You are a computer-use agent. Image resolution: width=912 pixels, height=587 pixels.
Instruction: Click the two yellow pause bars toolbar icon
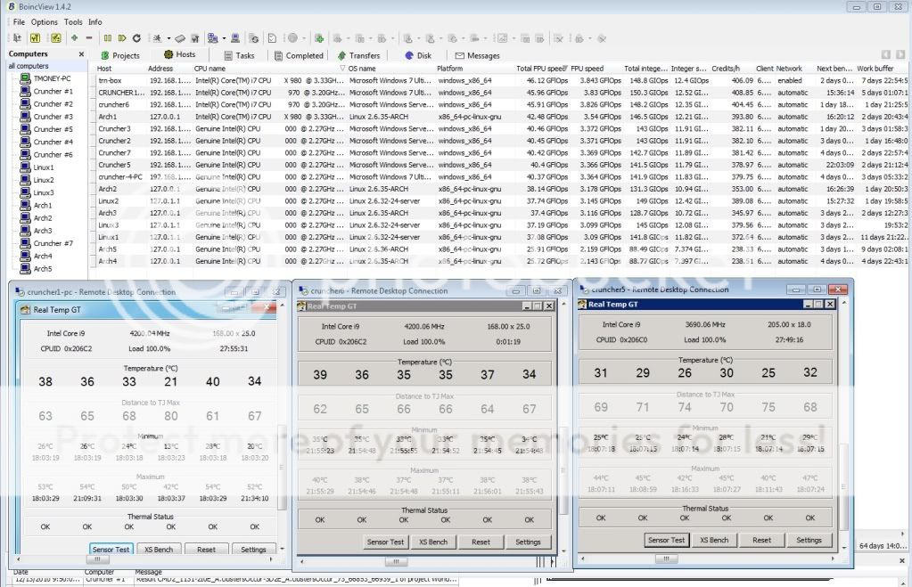(108, 38)
